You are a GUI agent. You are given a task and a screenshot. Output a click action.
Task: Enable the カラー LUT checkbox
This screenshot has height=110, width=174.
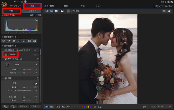(x=6, y=55)
